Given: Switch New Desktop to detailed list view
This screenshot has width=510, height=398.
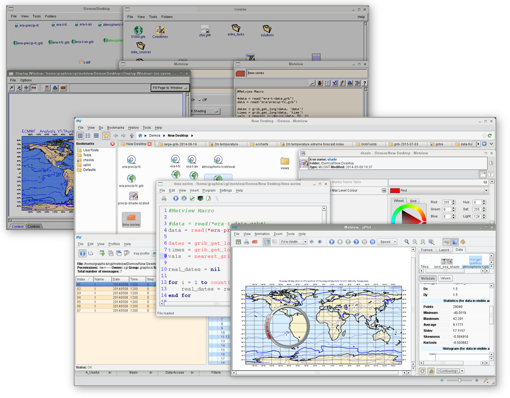Looking at the screenshot, I should [96, 136].
